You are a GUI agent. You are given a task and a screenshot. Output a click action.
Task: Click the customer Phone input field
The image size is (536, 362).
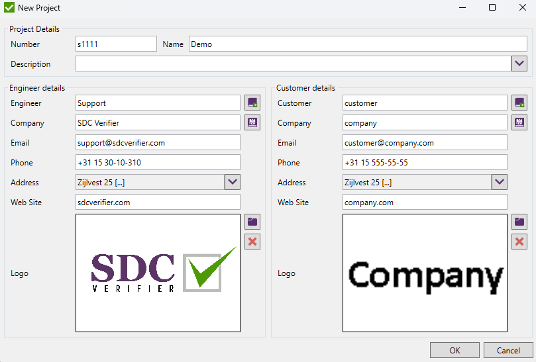425,162
